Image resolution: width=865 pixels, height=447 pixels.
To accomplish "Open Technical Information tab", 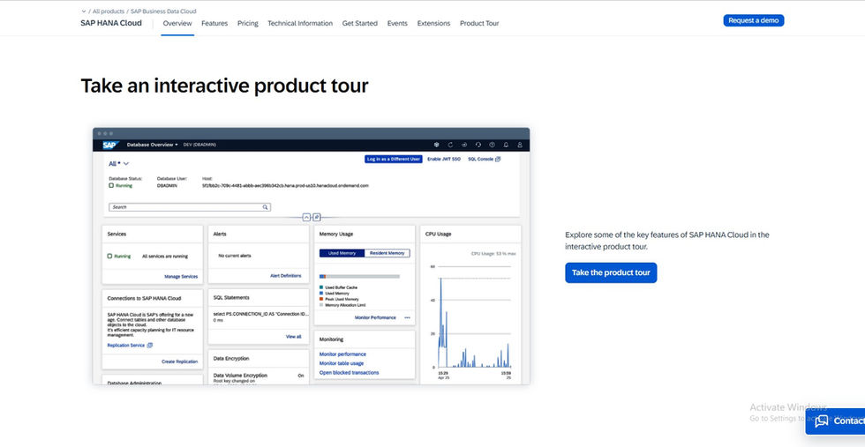I will click(x=300, y=23).
